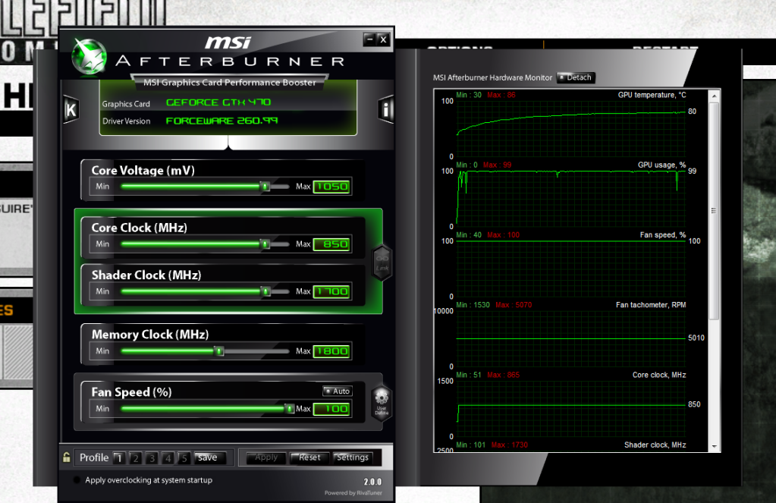
Task: Click the Core Voltage slider handle
Action: tap(265, 187)
